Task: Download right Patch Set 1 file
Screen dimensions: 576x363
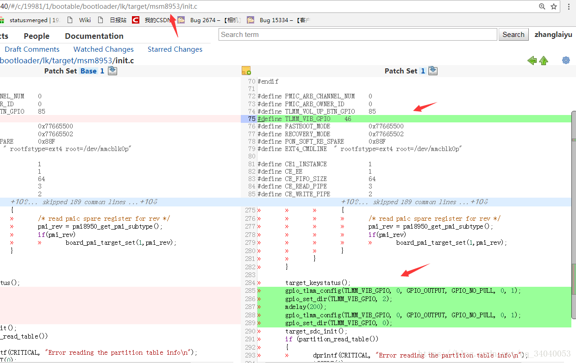Action: [x=433, y=71]
